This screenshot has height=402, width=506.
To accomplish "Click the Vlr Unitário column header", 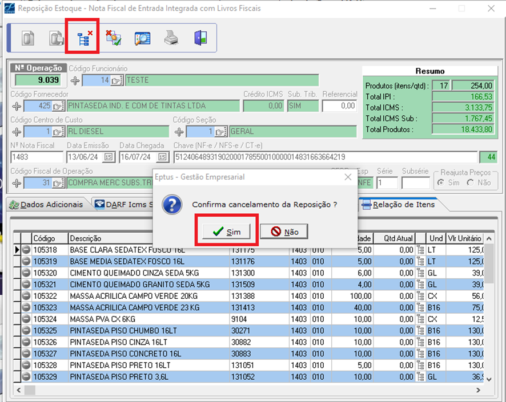I will point(464,238).
